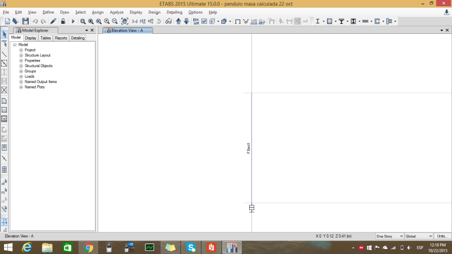Switch to the Tables tab
452x254 pixels.
[x=46, y=38]
